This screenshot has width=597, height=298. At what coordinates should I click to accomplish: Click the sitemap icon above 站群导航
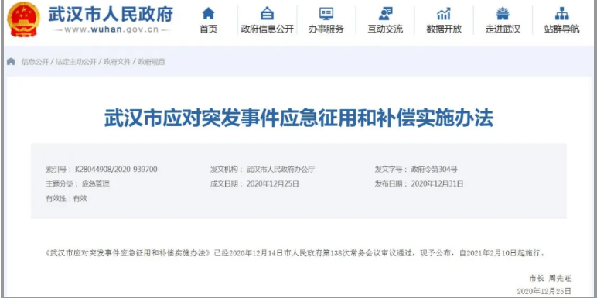tap(561, 14)
